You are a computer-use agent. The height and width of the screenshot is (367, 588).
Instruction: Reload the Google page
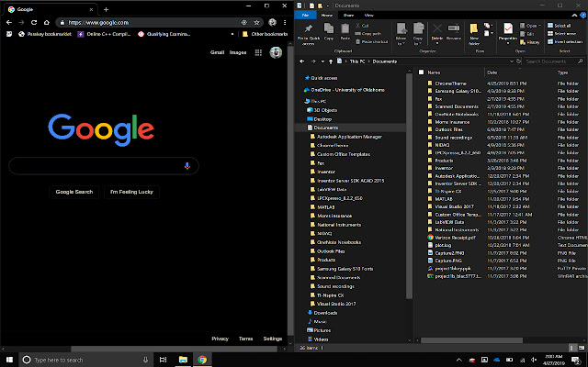point(33,21)
